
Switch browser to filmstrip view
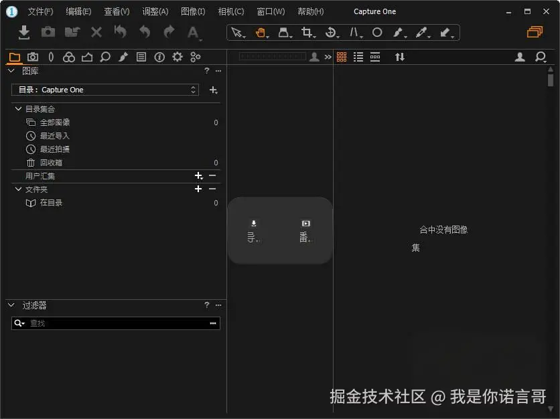375,57
